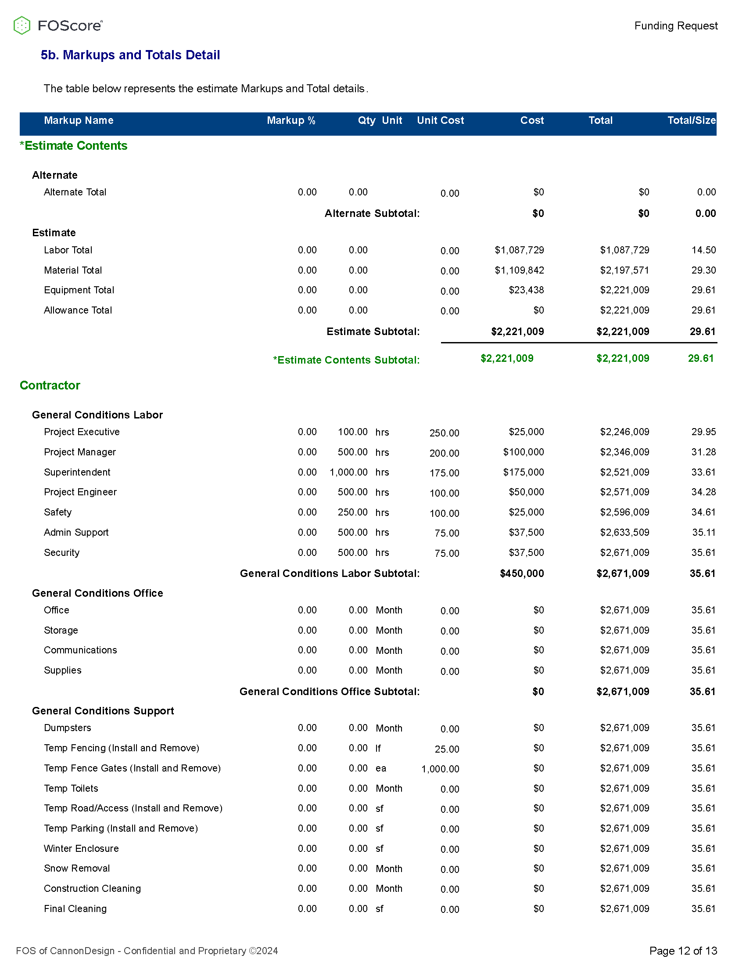Select the Equipment Total cost '$23,438'
The width and height of the screenshot is (746, 966).
coord(526,290)
